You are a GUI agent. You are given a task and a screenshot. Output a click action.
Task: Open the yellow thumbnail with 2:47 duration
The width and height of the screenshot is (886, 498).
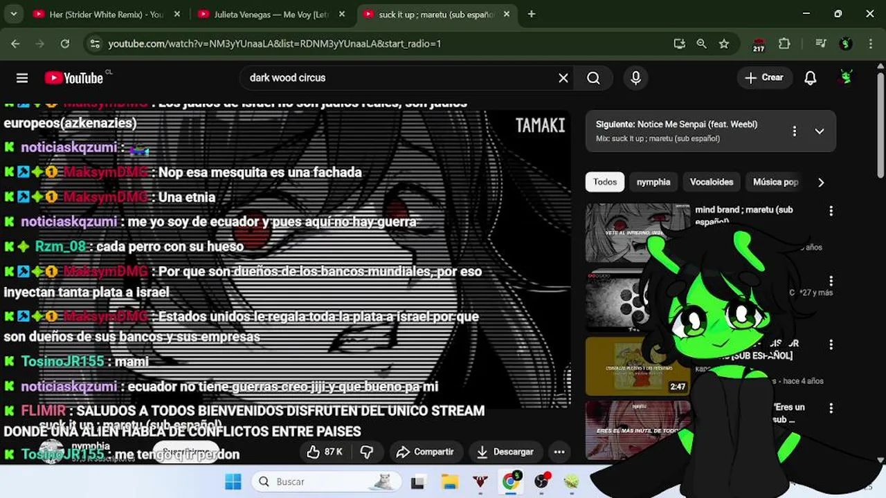(638, 366)
